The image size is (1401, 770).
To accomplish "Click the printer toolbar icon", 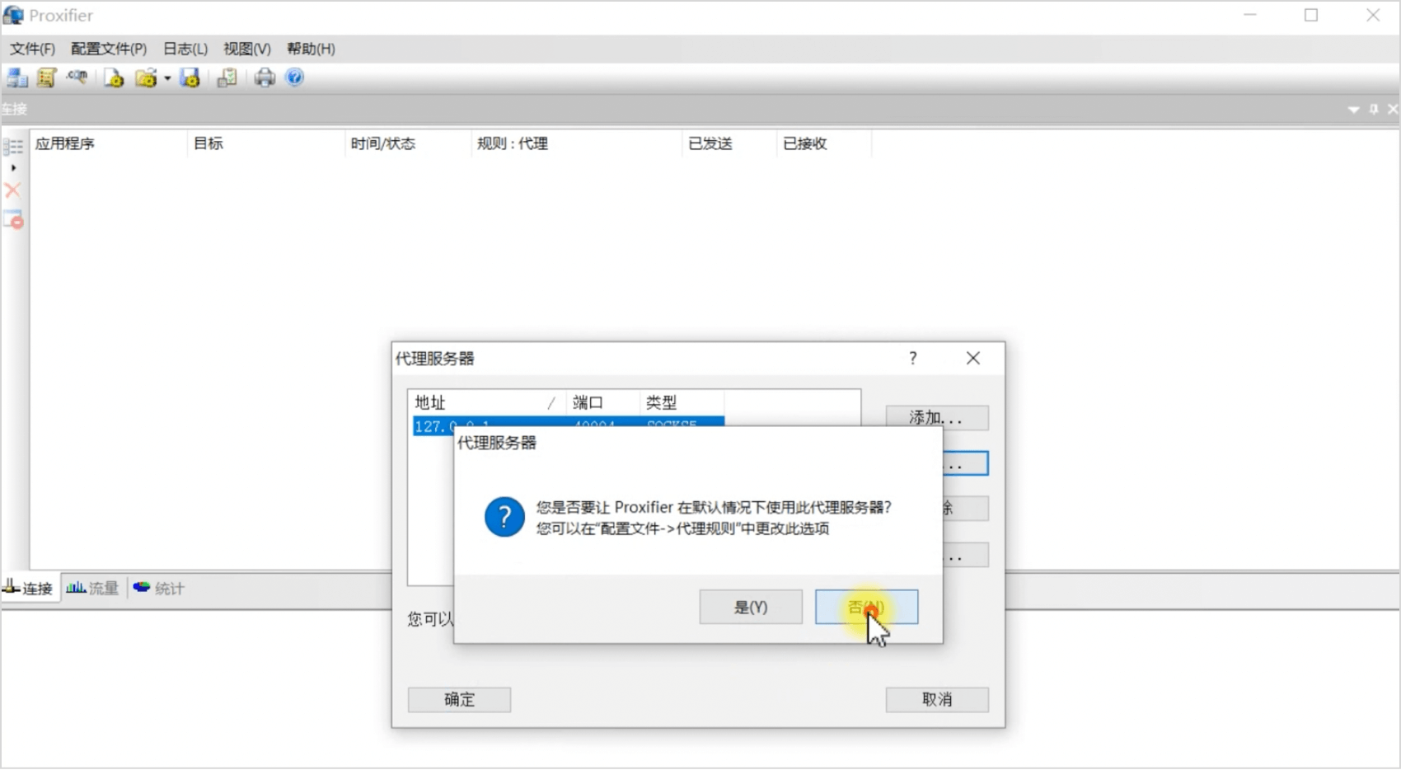I will 265,77.
